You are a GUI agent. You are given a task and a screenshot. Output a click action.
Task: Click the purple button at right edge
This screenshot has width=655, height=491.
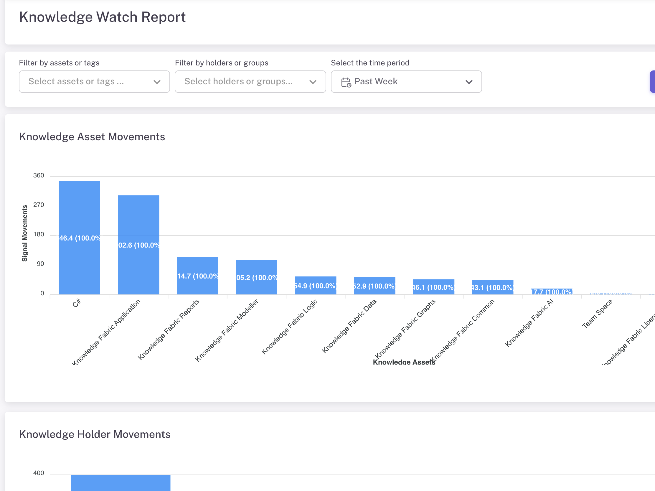tap(652, 82)
